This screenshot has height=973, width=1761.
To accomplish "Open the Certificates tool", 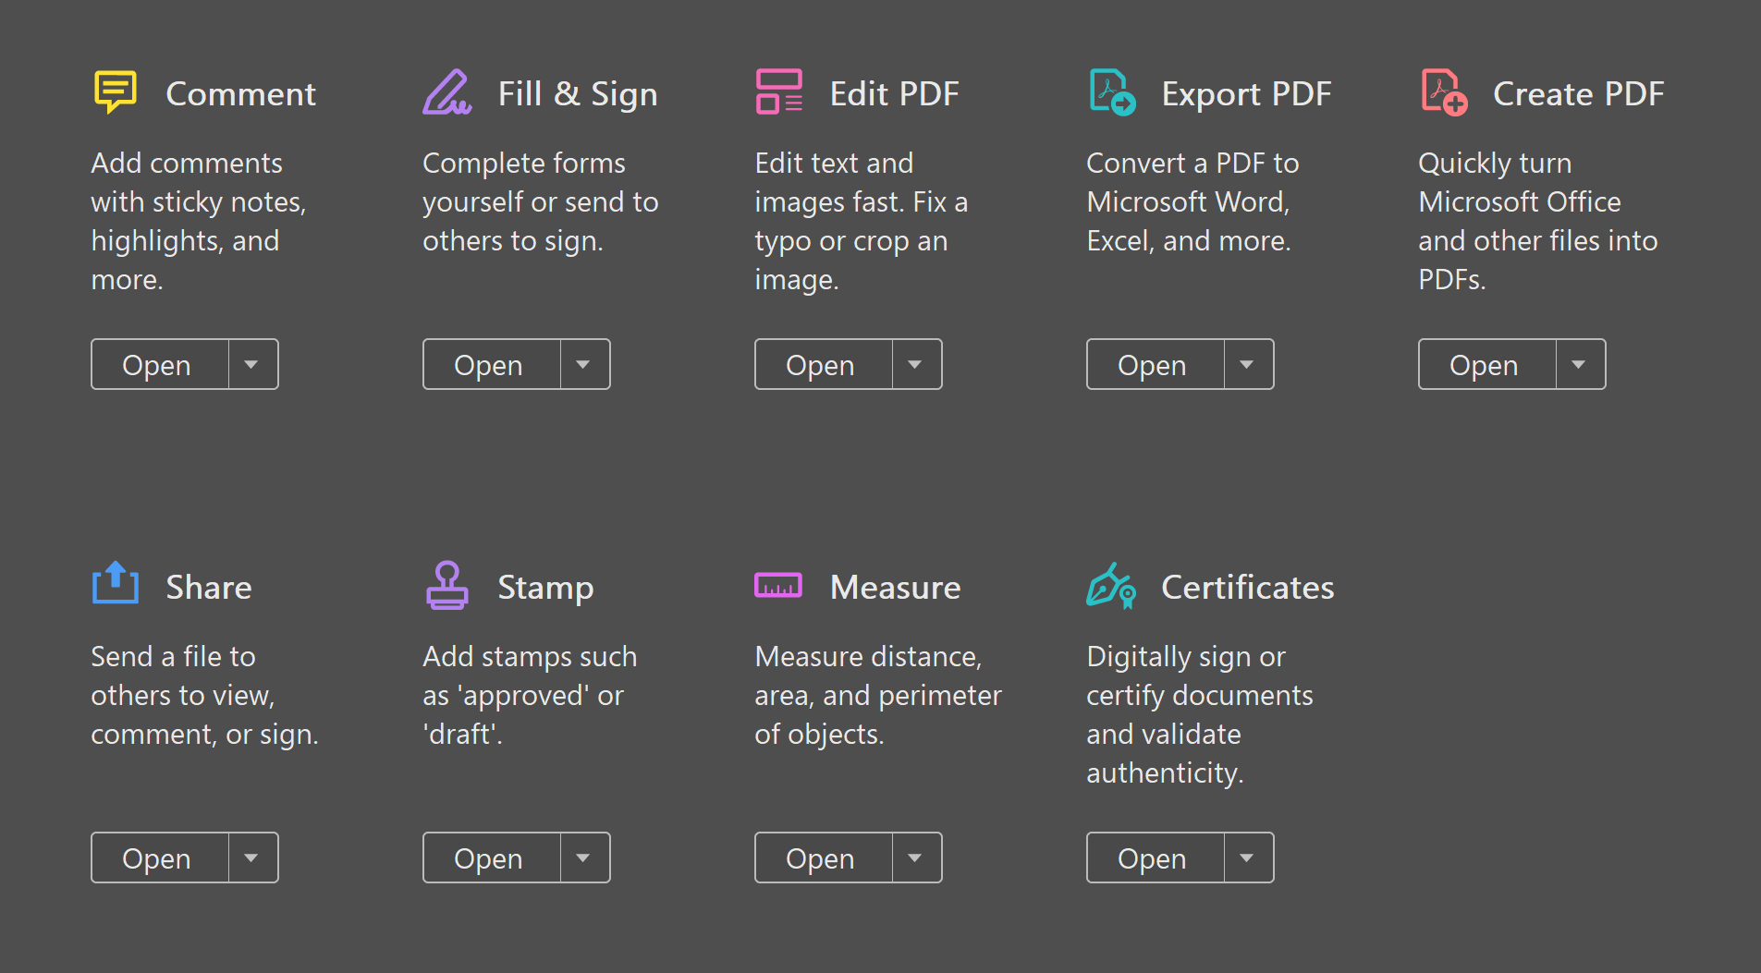I will pyautogui.click(x=1153, y=857).
